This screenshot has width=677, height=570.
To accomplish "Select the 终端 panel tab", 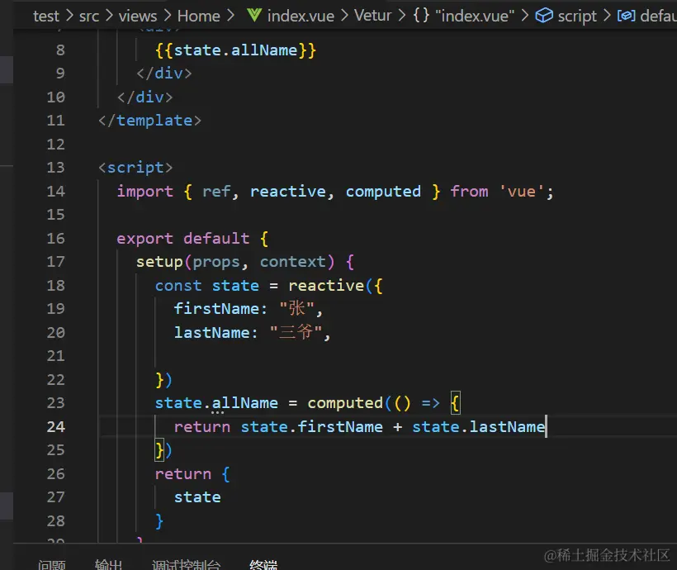I will point(263,564).
